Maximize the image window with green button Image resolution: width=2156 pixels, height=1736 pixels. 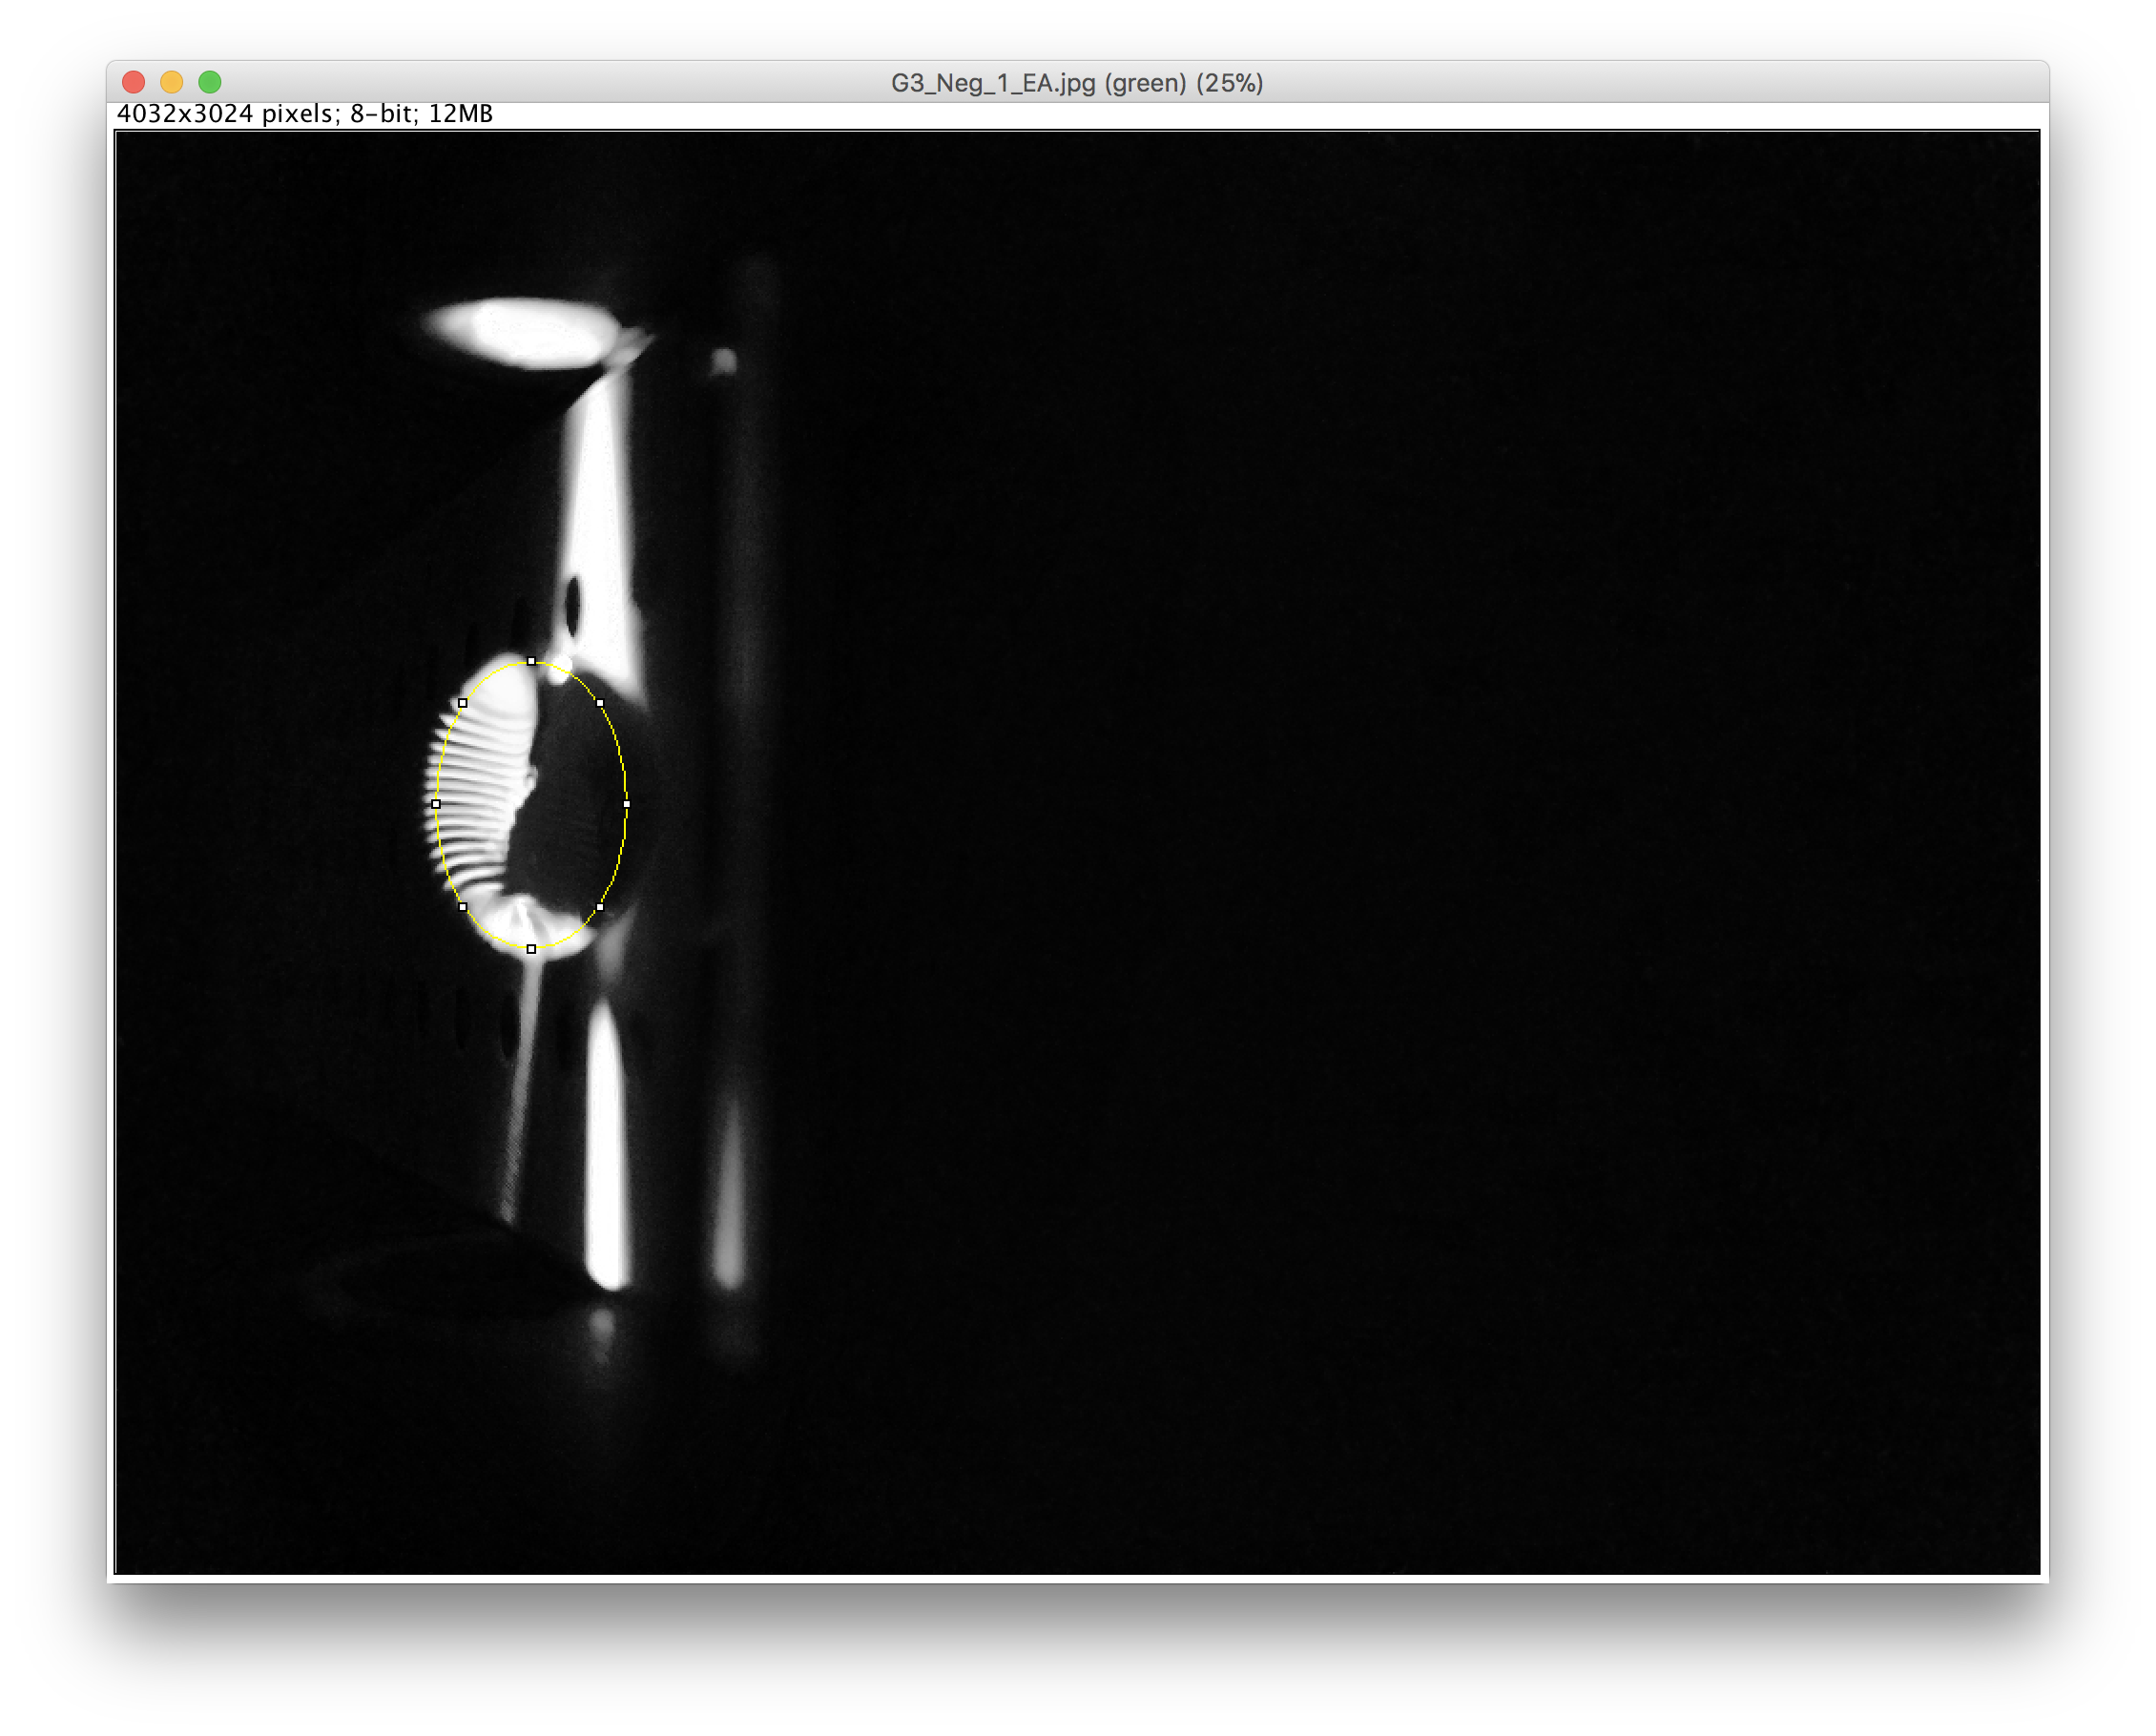pos(210,82)
